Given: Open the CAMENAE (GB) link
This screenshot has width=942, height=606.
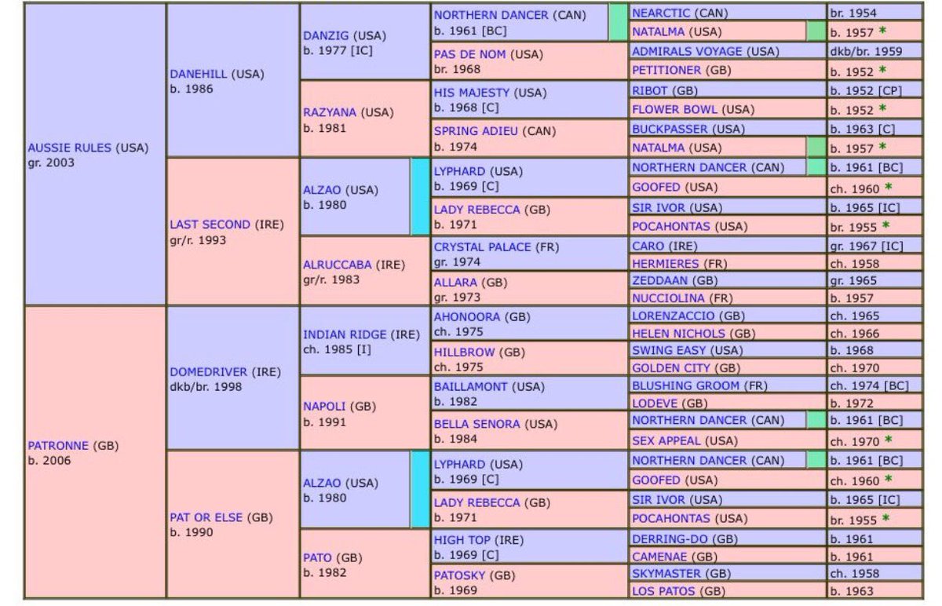Looking at the screenshot, I should pos(674,557).
